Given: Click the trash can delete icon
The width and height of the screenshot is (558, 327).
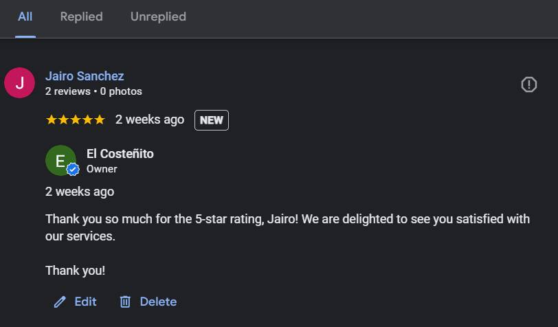Looking at the screenshot, I should click(x=125, y=302).
